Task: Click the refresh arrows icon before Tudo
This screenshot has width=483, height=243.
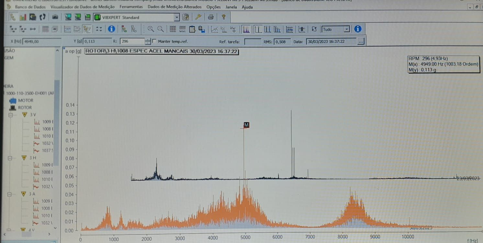Action: pos(314,29)
